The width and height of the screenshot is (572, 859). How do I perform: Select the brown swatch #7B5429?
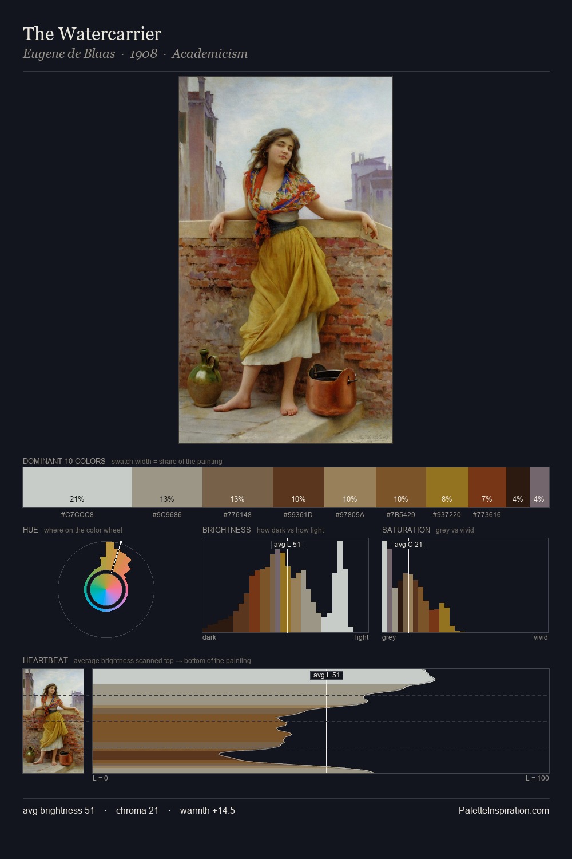click(401, 487)
